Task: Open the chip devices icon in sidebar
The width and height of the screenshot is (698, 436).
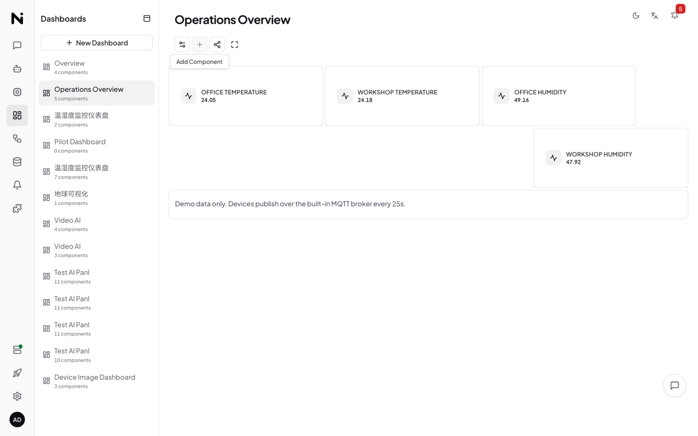Action: [x=17, y=92]
